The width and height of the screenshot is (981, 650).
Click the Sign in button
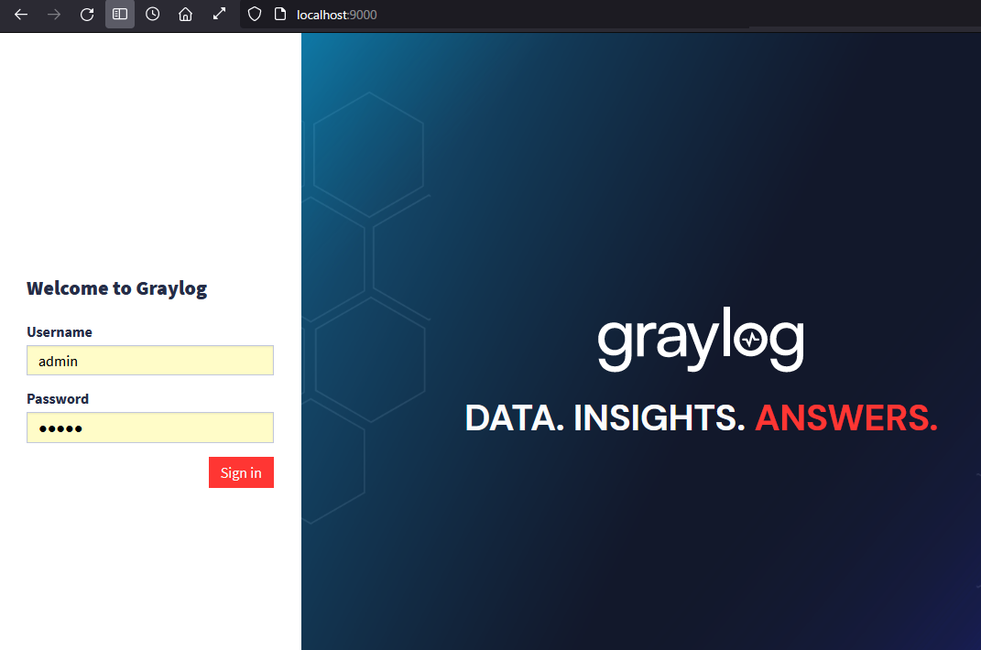tap(241, 472)
